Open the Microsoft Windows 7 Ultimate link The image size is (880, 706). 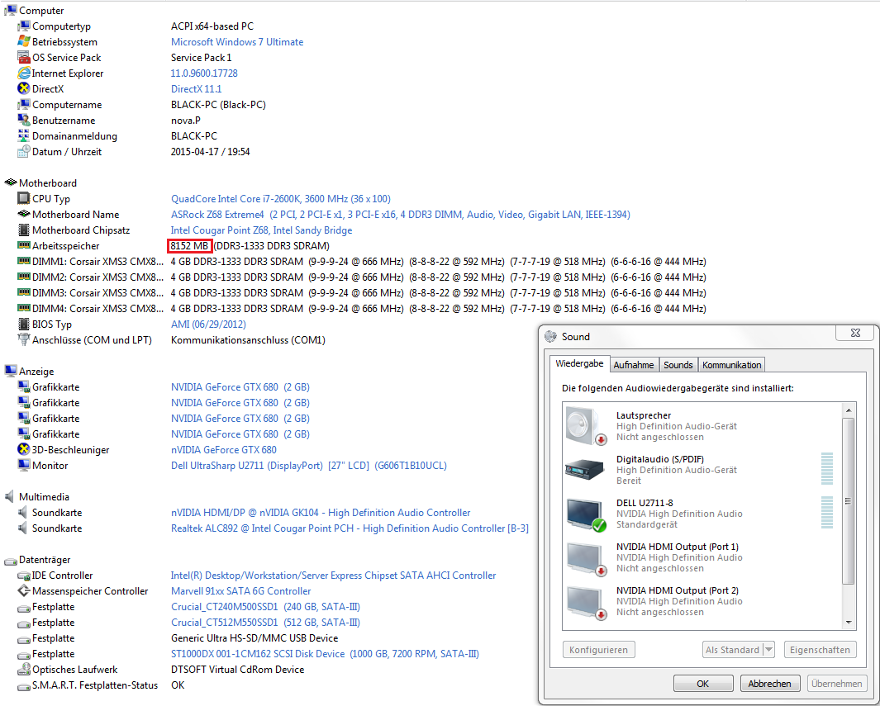pyautogui.click(x=237, y=42)
